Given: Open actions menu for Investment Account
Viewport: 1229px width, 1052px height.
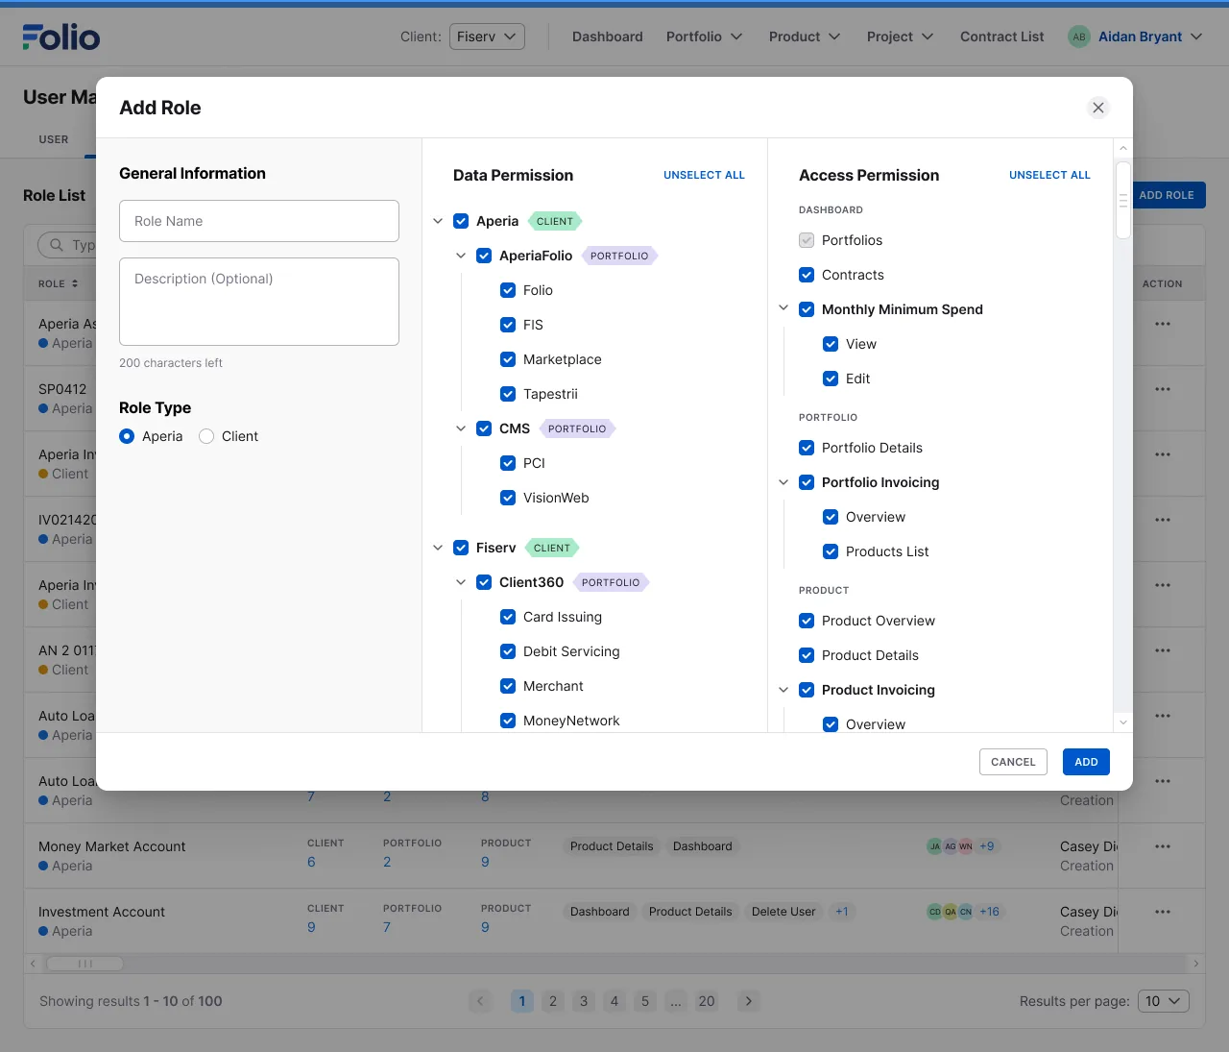Looking at the screenshot, I should pyautogui.click(x=1163, y=912).
